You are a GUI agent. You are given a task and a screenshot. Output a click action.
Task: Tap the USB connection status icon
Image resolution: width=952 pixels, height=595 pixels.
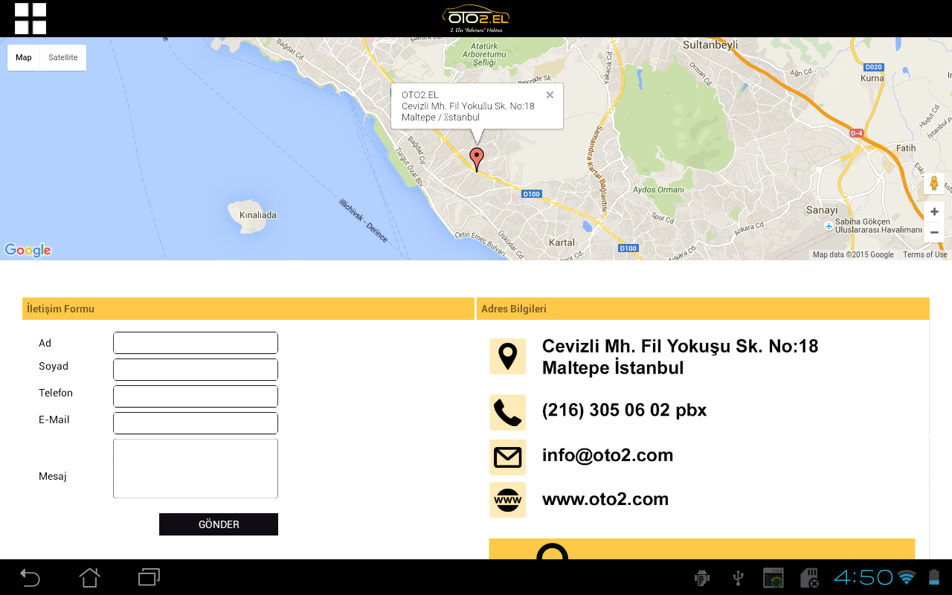[739, 578]
